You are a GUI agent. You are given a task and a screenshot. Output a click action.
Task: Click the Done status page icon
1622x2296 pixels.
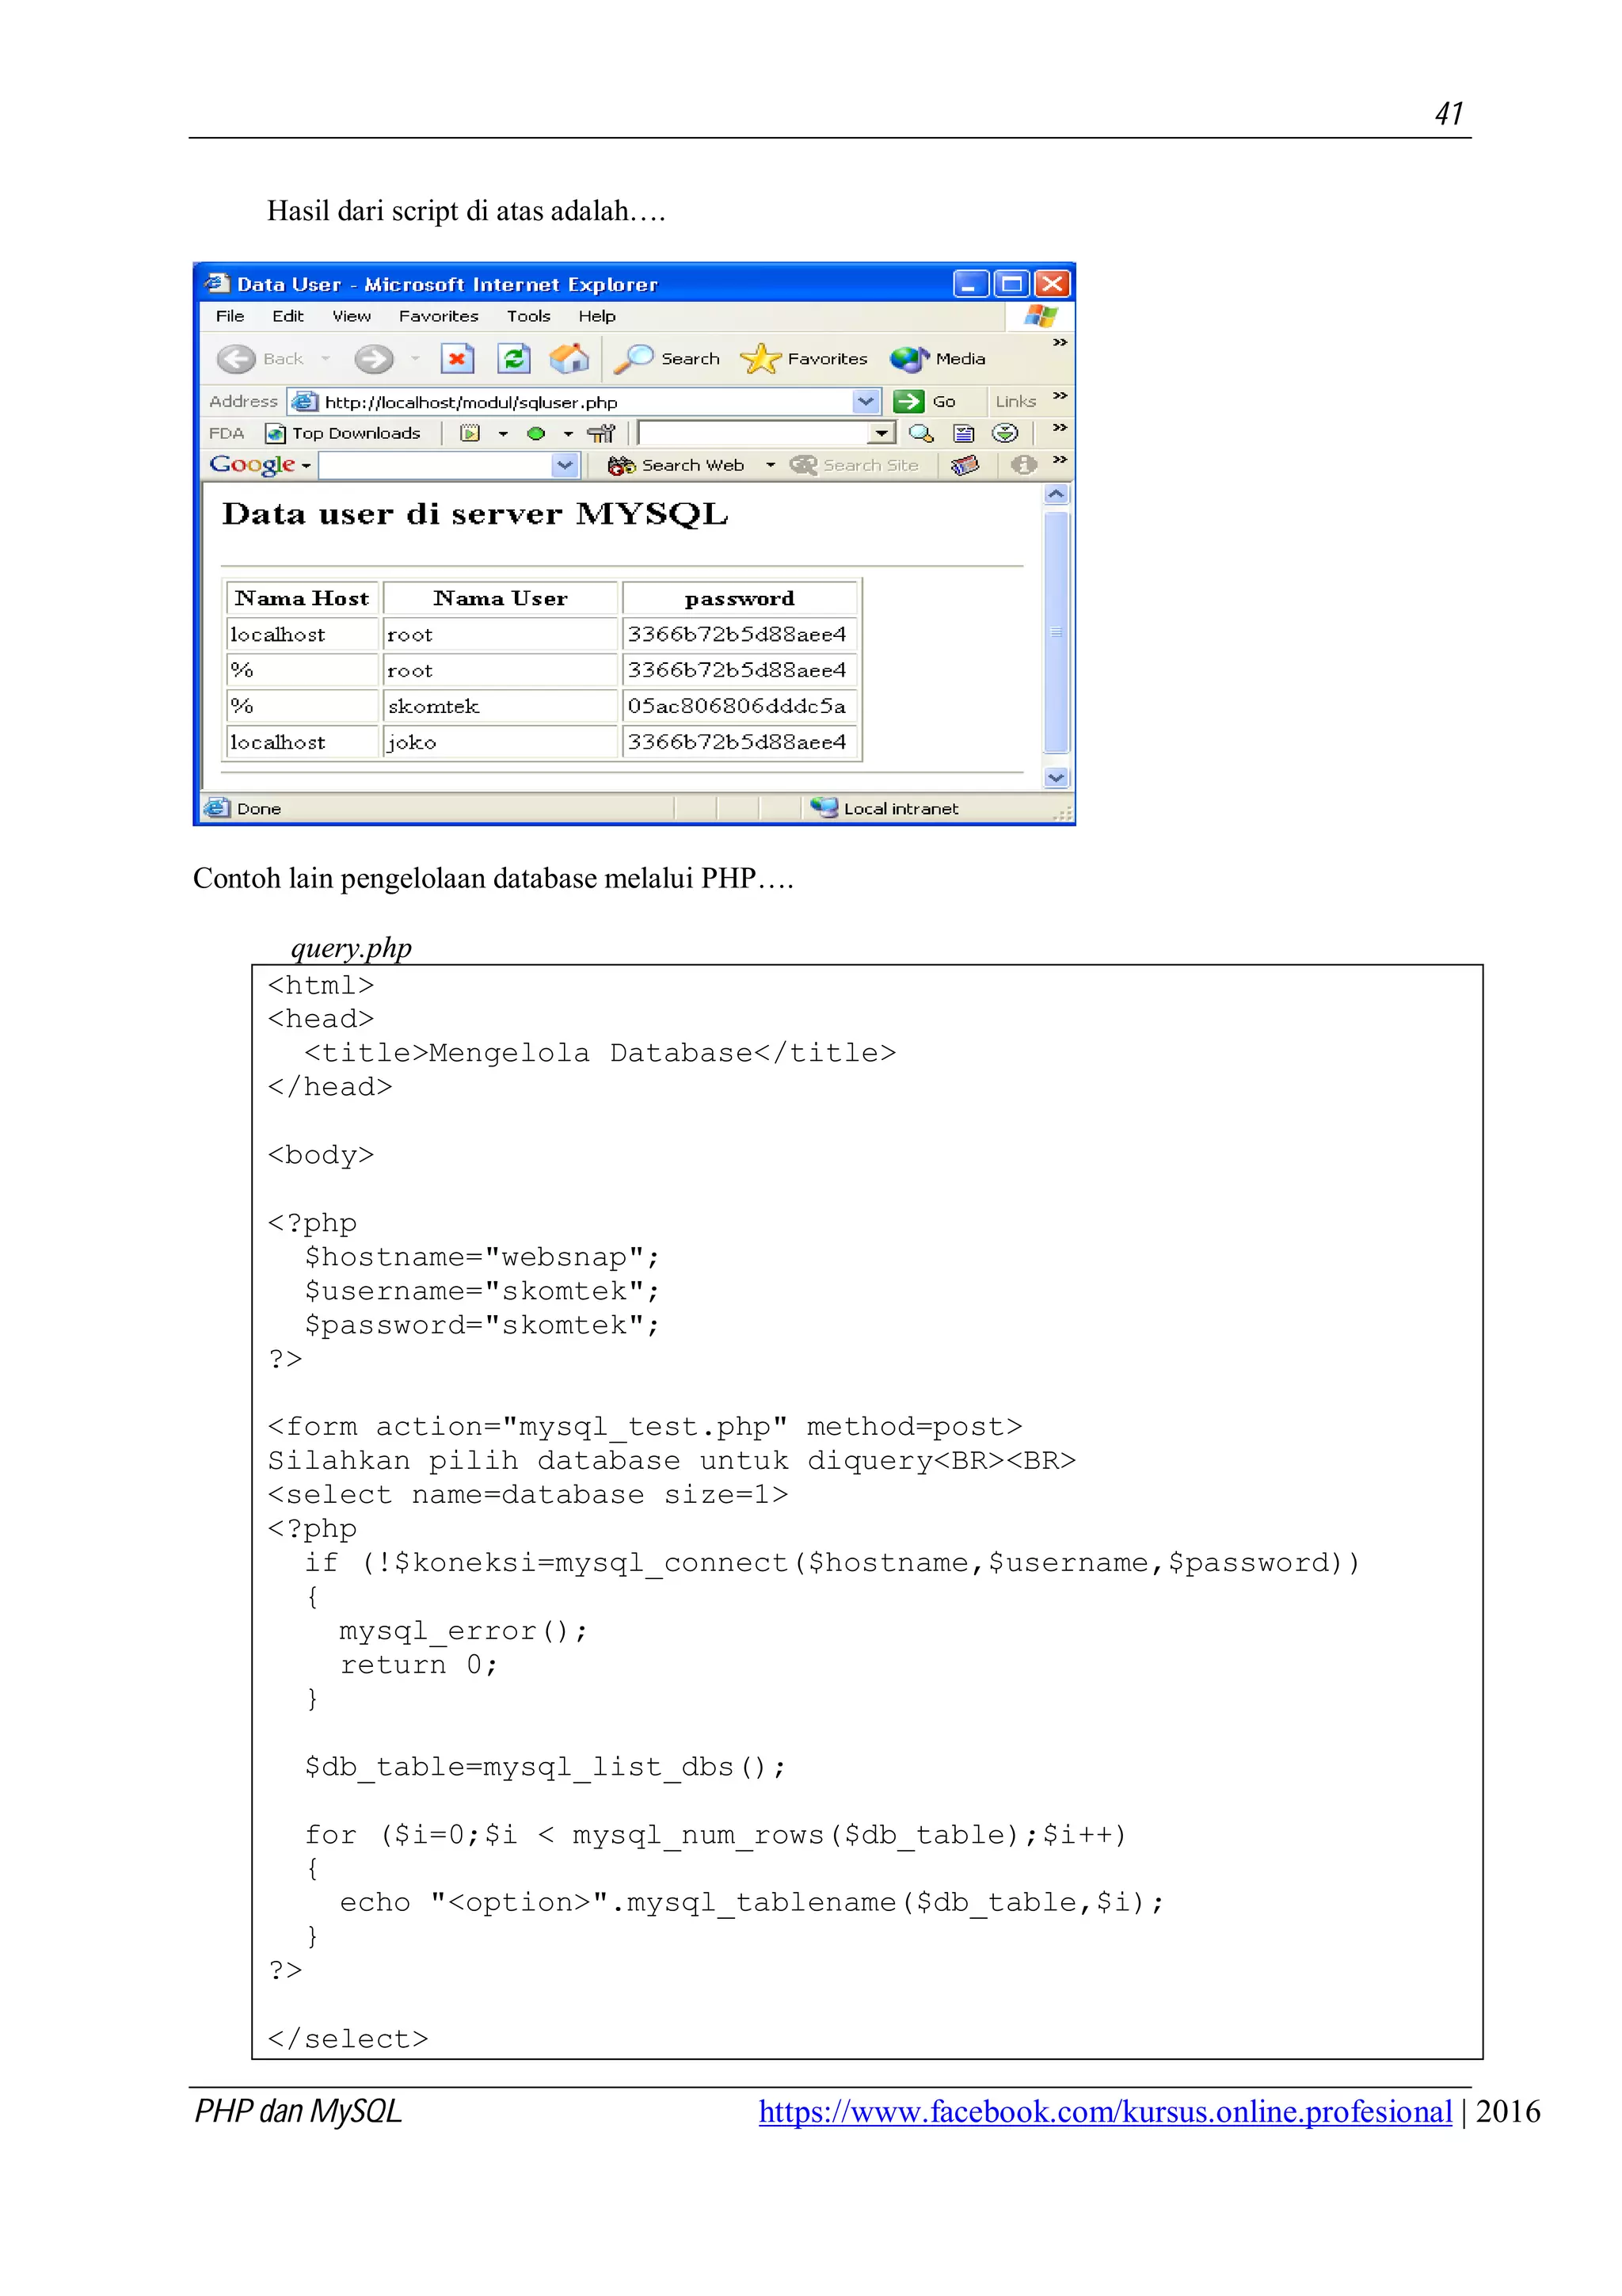point(217,808)
